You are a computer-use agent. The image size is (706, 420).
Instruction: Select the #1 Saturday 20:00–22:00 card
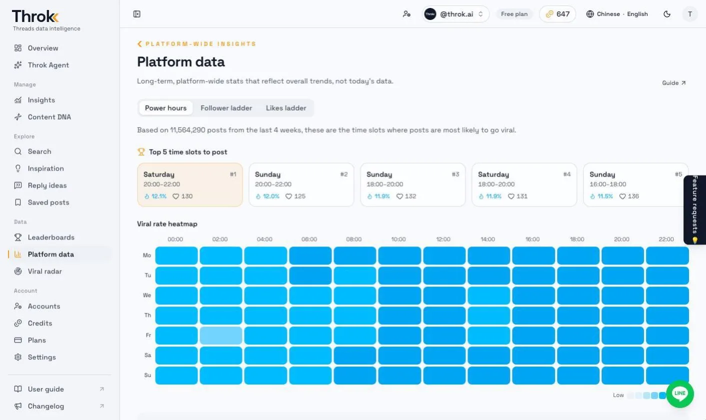(190, 184)
